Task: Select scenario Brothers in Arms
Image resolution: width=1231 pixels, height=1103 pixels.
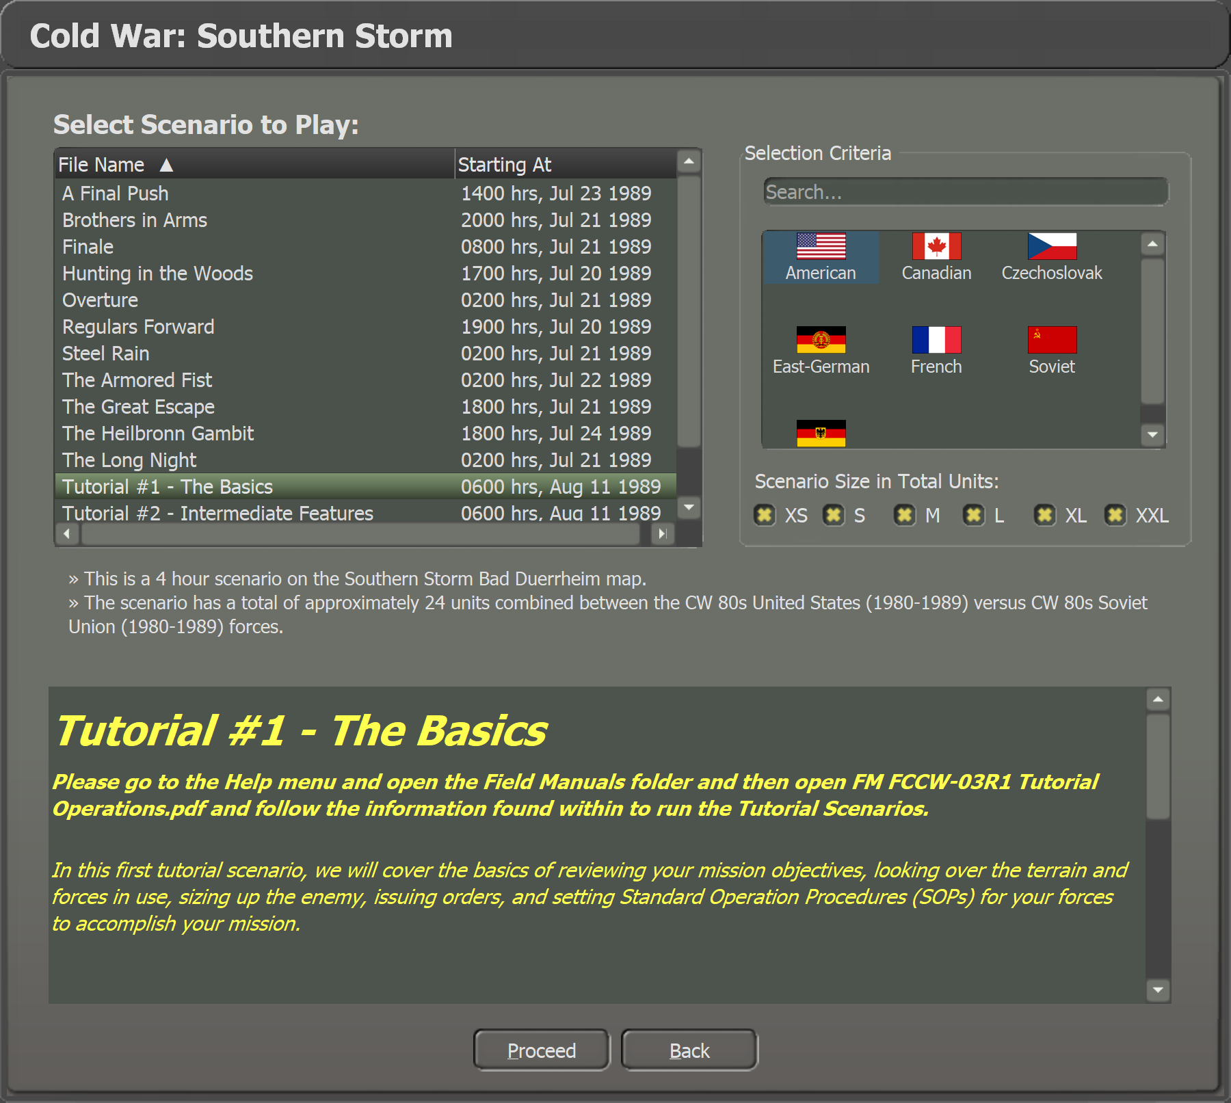Action: coord(366,220)
